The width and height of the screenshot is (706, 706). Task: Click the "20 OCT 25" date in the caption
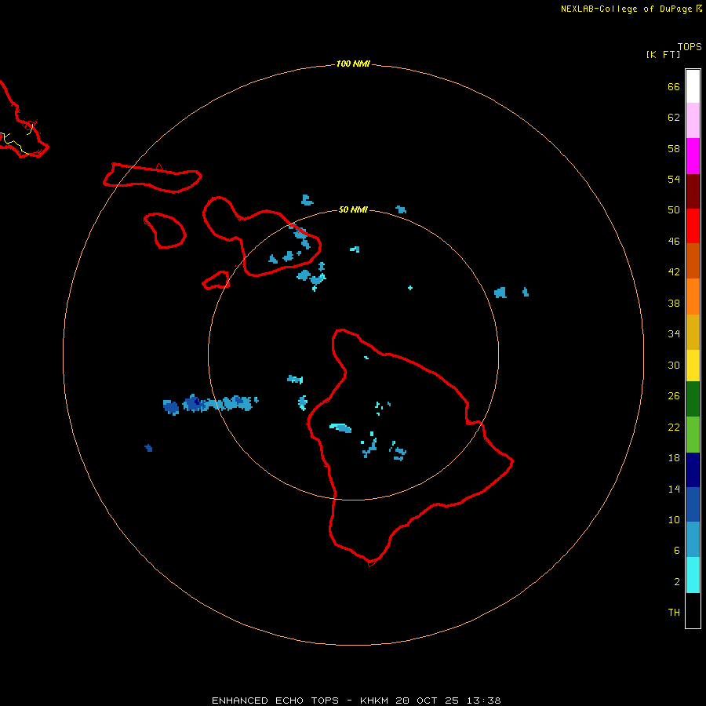427,701
